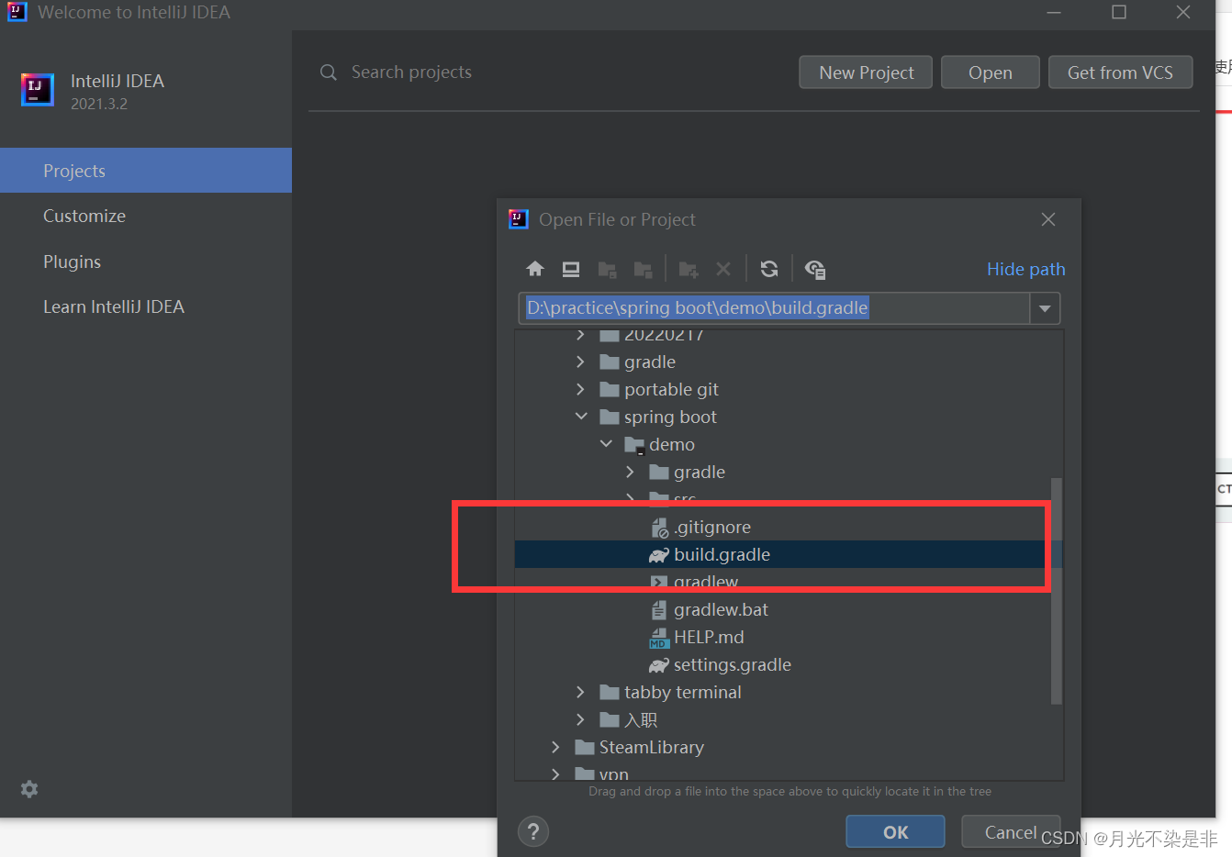
Task: Cancel the Open File dialog
Action: tap(1011, 831)
